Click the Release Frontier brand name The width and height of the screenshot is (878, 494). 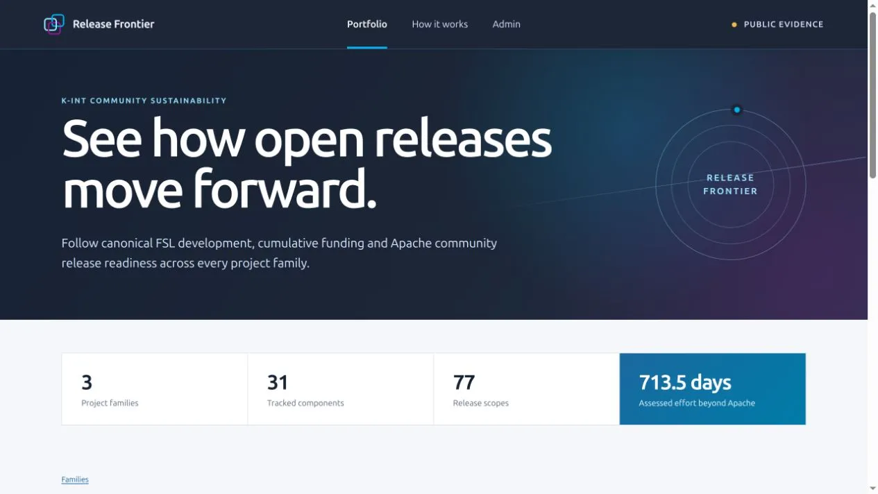tap(114, 24)
